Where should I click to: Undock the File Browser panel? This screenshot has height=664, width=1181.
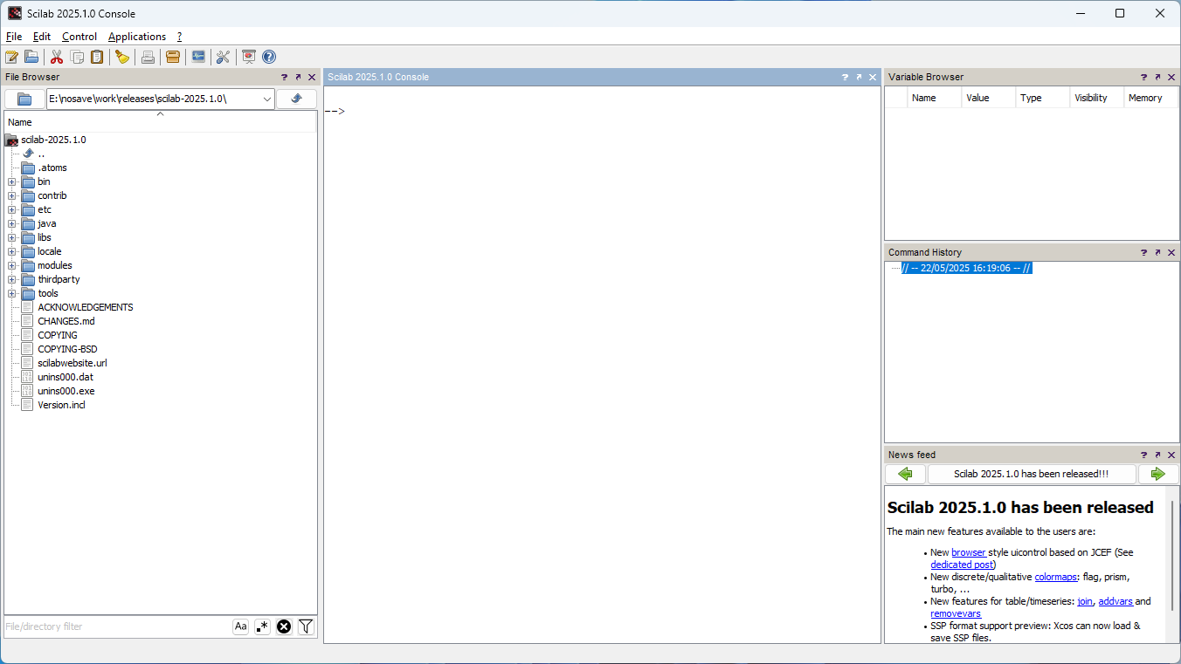pos(298,77)
